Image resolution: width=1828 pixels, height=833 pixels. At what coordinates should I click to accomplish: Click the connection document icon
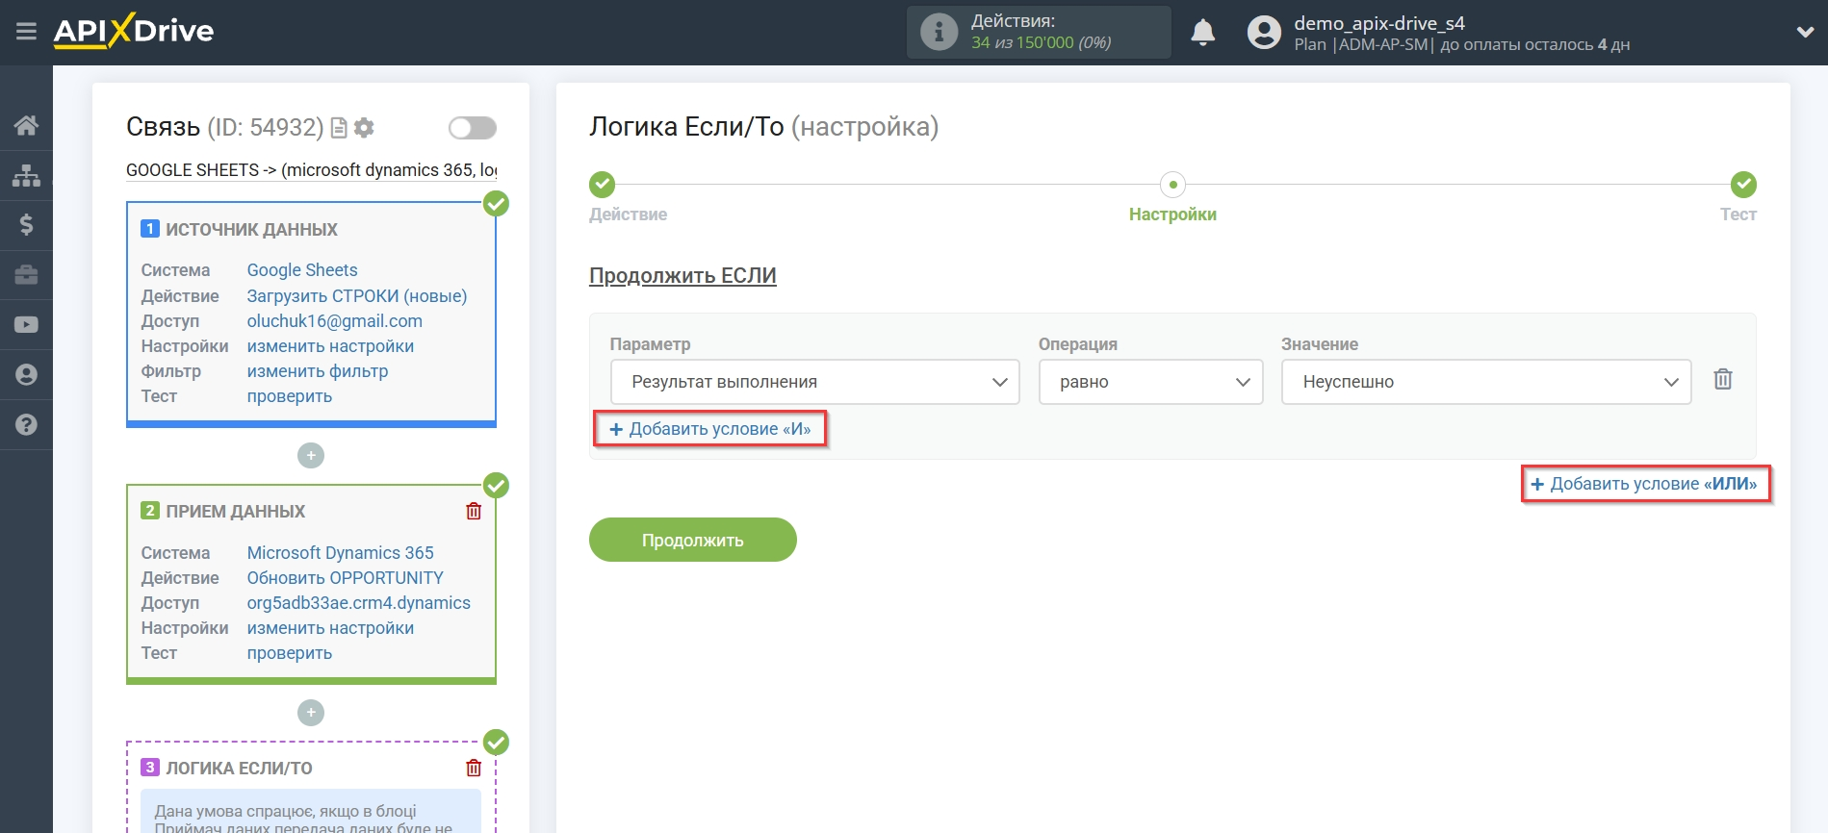click(339, 128)
